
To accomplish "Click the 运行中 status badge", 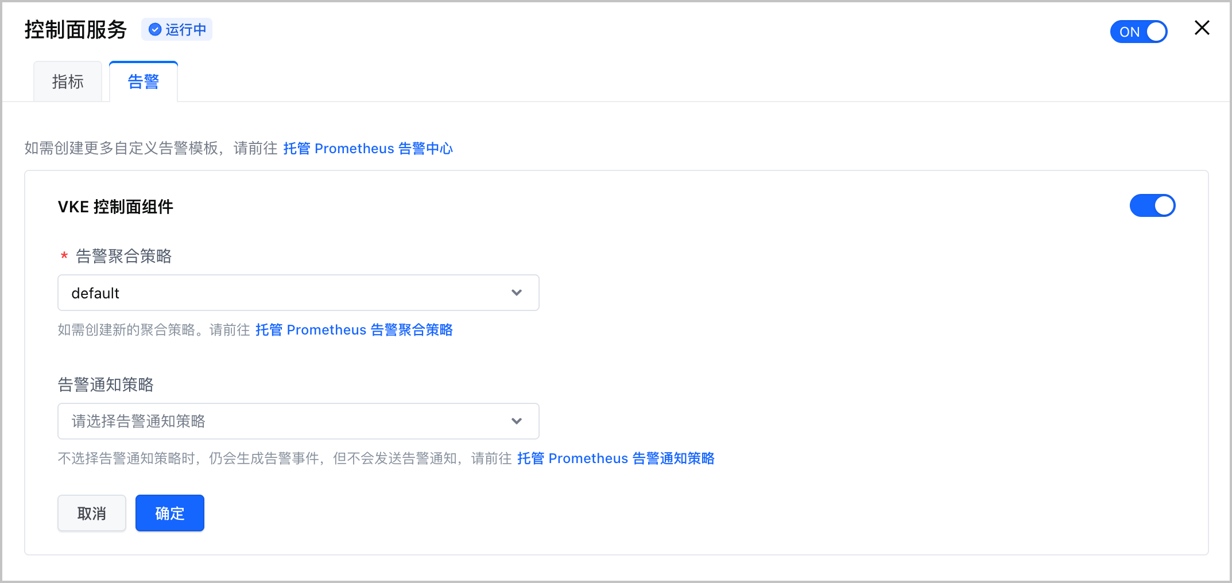I will tap(177, 29).
